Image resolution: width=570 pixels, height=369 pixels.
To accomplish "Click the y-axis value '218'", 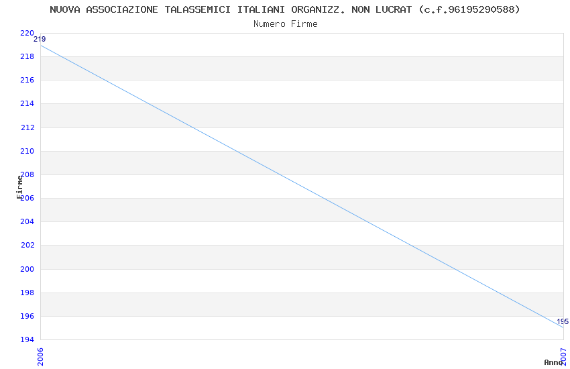I will click(27, 56).
